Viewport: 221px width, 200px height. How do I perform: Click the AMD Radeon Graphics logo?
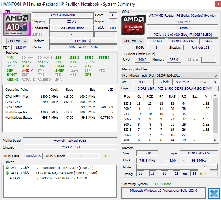pos(134,25)
